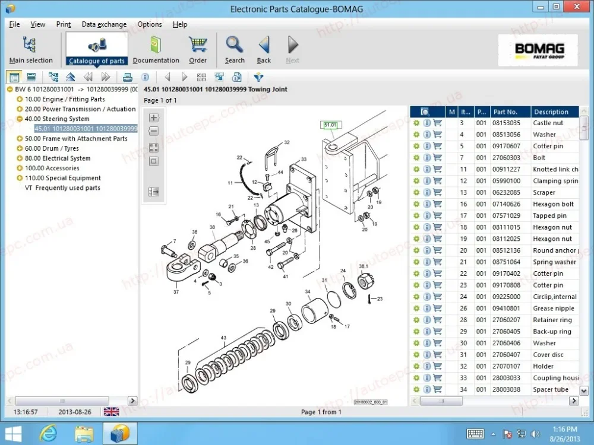Show info for Washer item 4
This screenshot has width=594, height=445.
426,135
